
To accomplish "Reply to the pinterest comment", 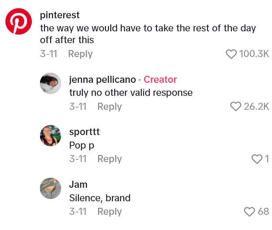I will click(80, 54).
